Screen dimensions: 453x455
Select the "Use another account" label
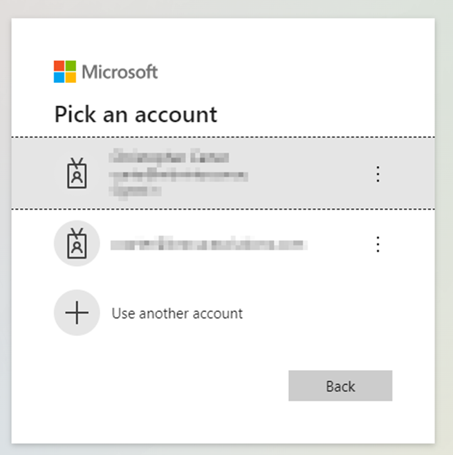177,313
